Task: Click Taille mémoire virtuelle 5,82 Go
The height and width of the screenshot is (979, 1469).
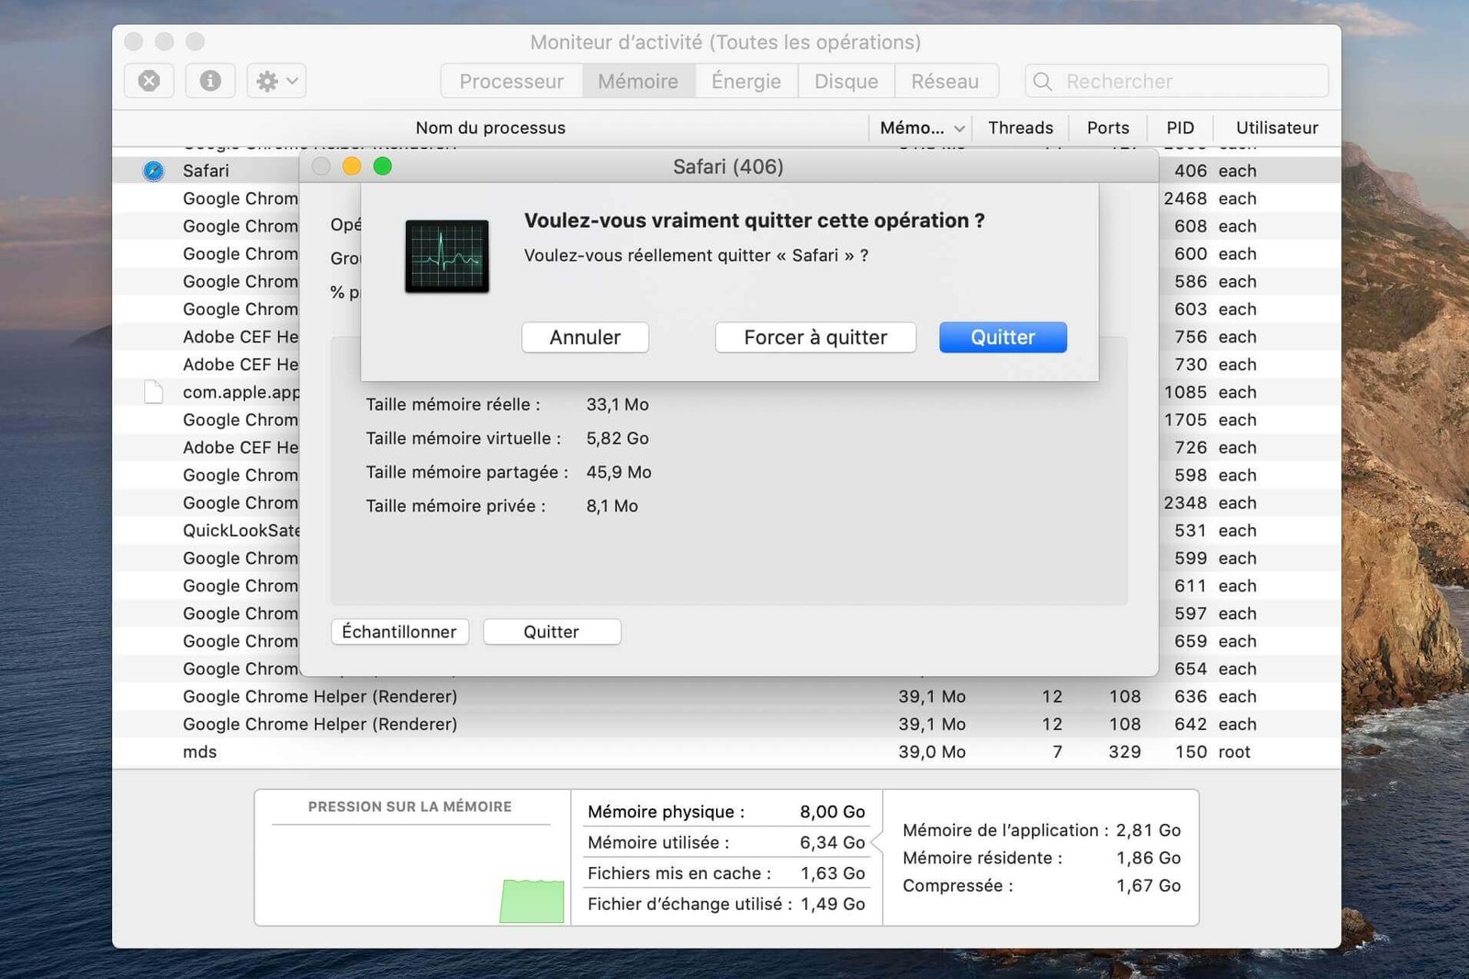Action: 508,439
